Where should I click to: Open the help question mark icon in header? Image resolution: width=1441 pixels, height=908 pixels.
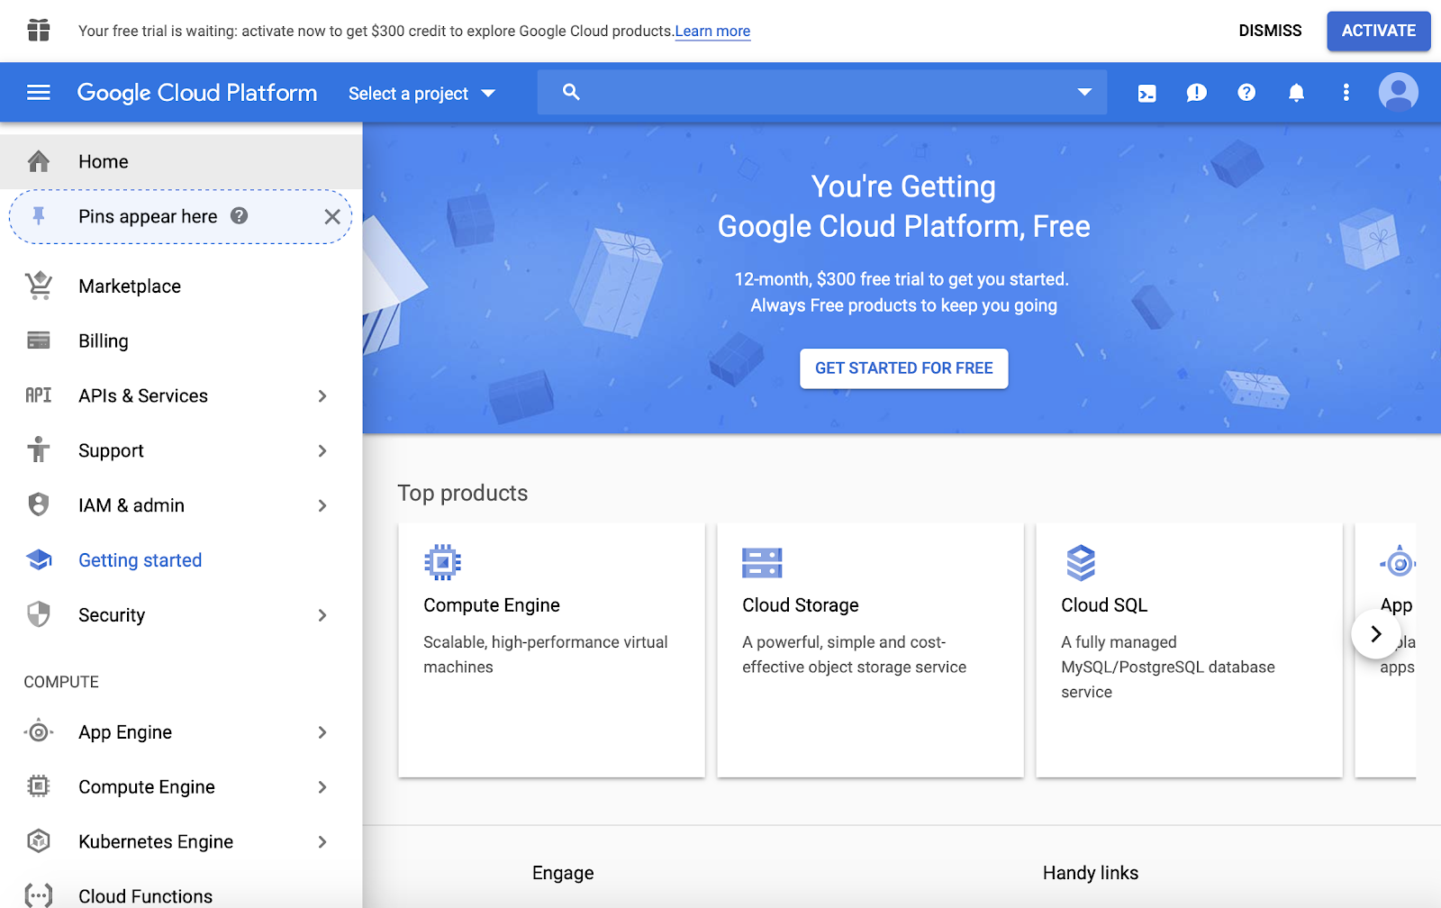[1246, 92]
